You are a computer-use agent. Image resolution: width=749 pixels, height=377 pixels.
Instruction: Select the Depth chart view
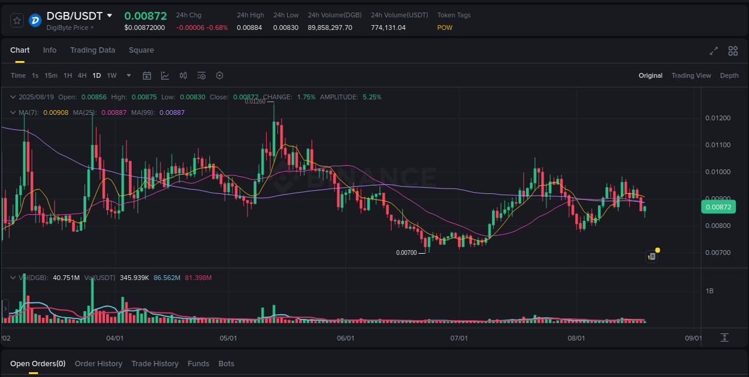point(729,75)
